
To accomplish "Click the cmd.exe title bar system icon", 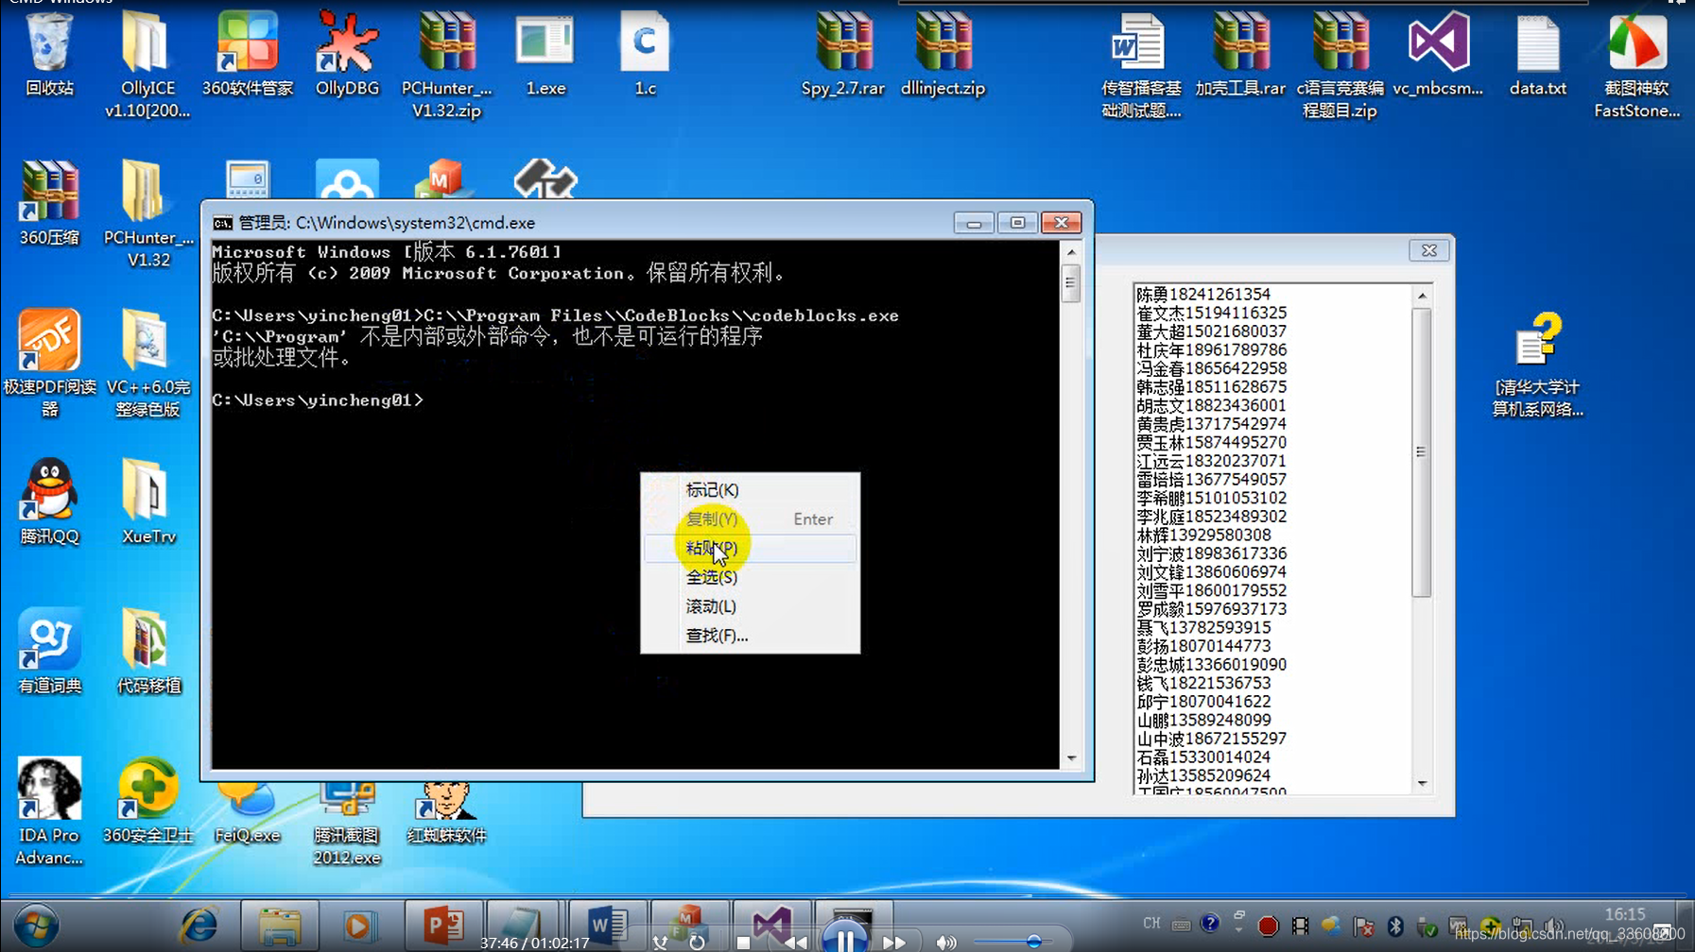I will [x=222, y=223].
